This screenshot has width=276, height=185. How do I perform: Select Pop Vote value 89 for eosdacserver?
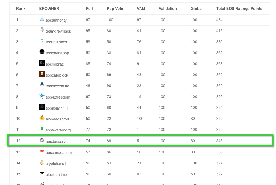(109, 141)
